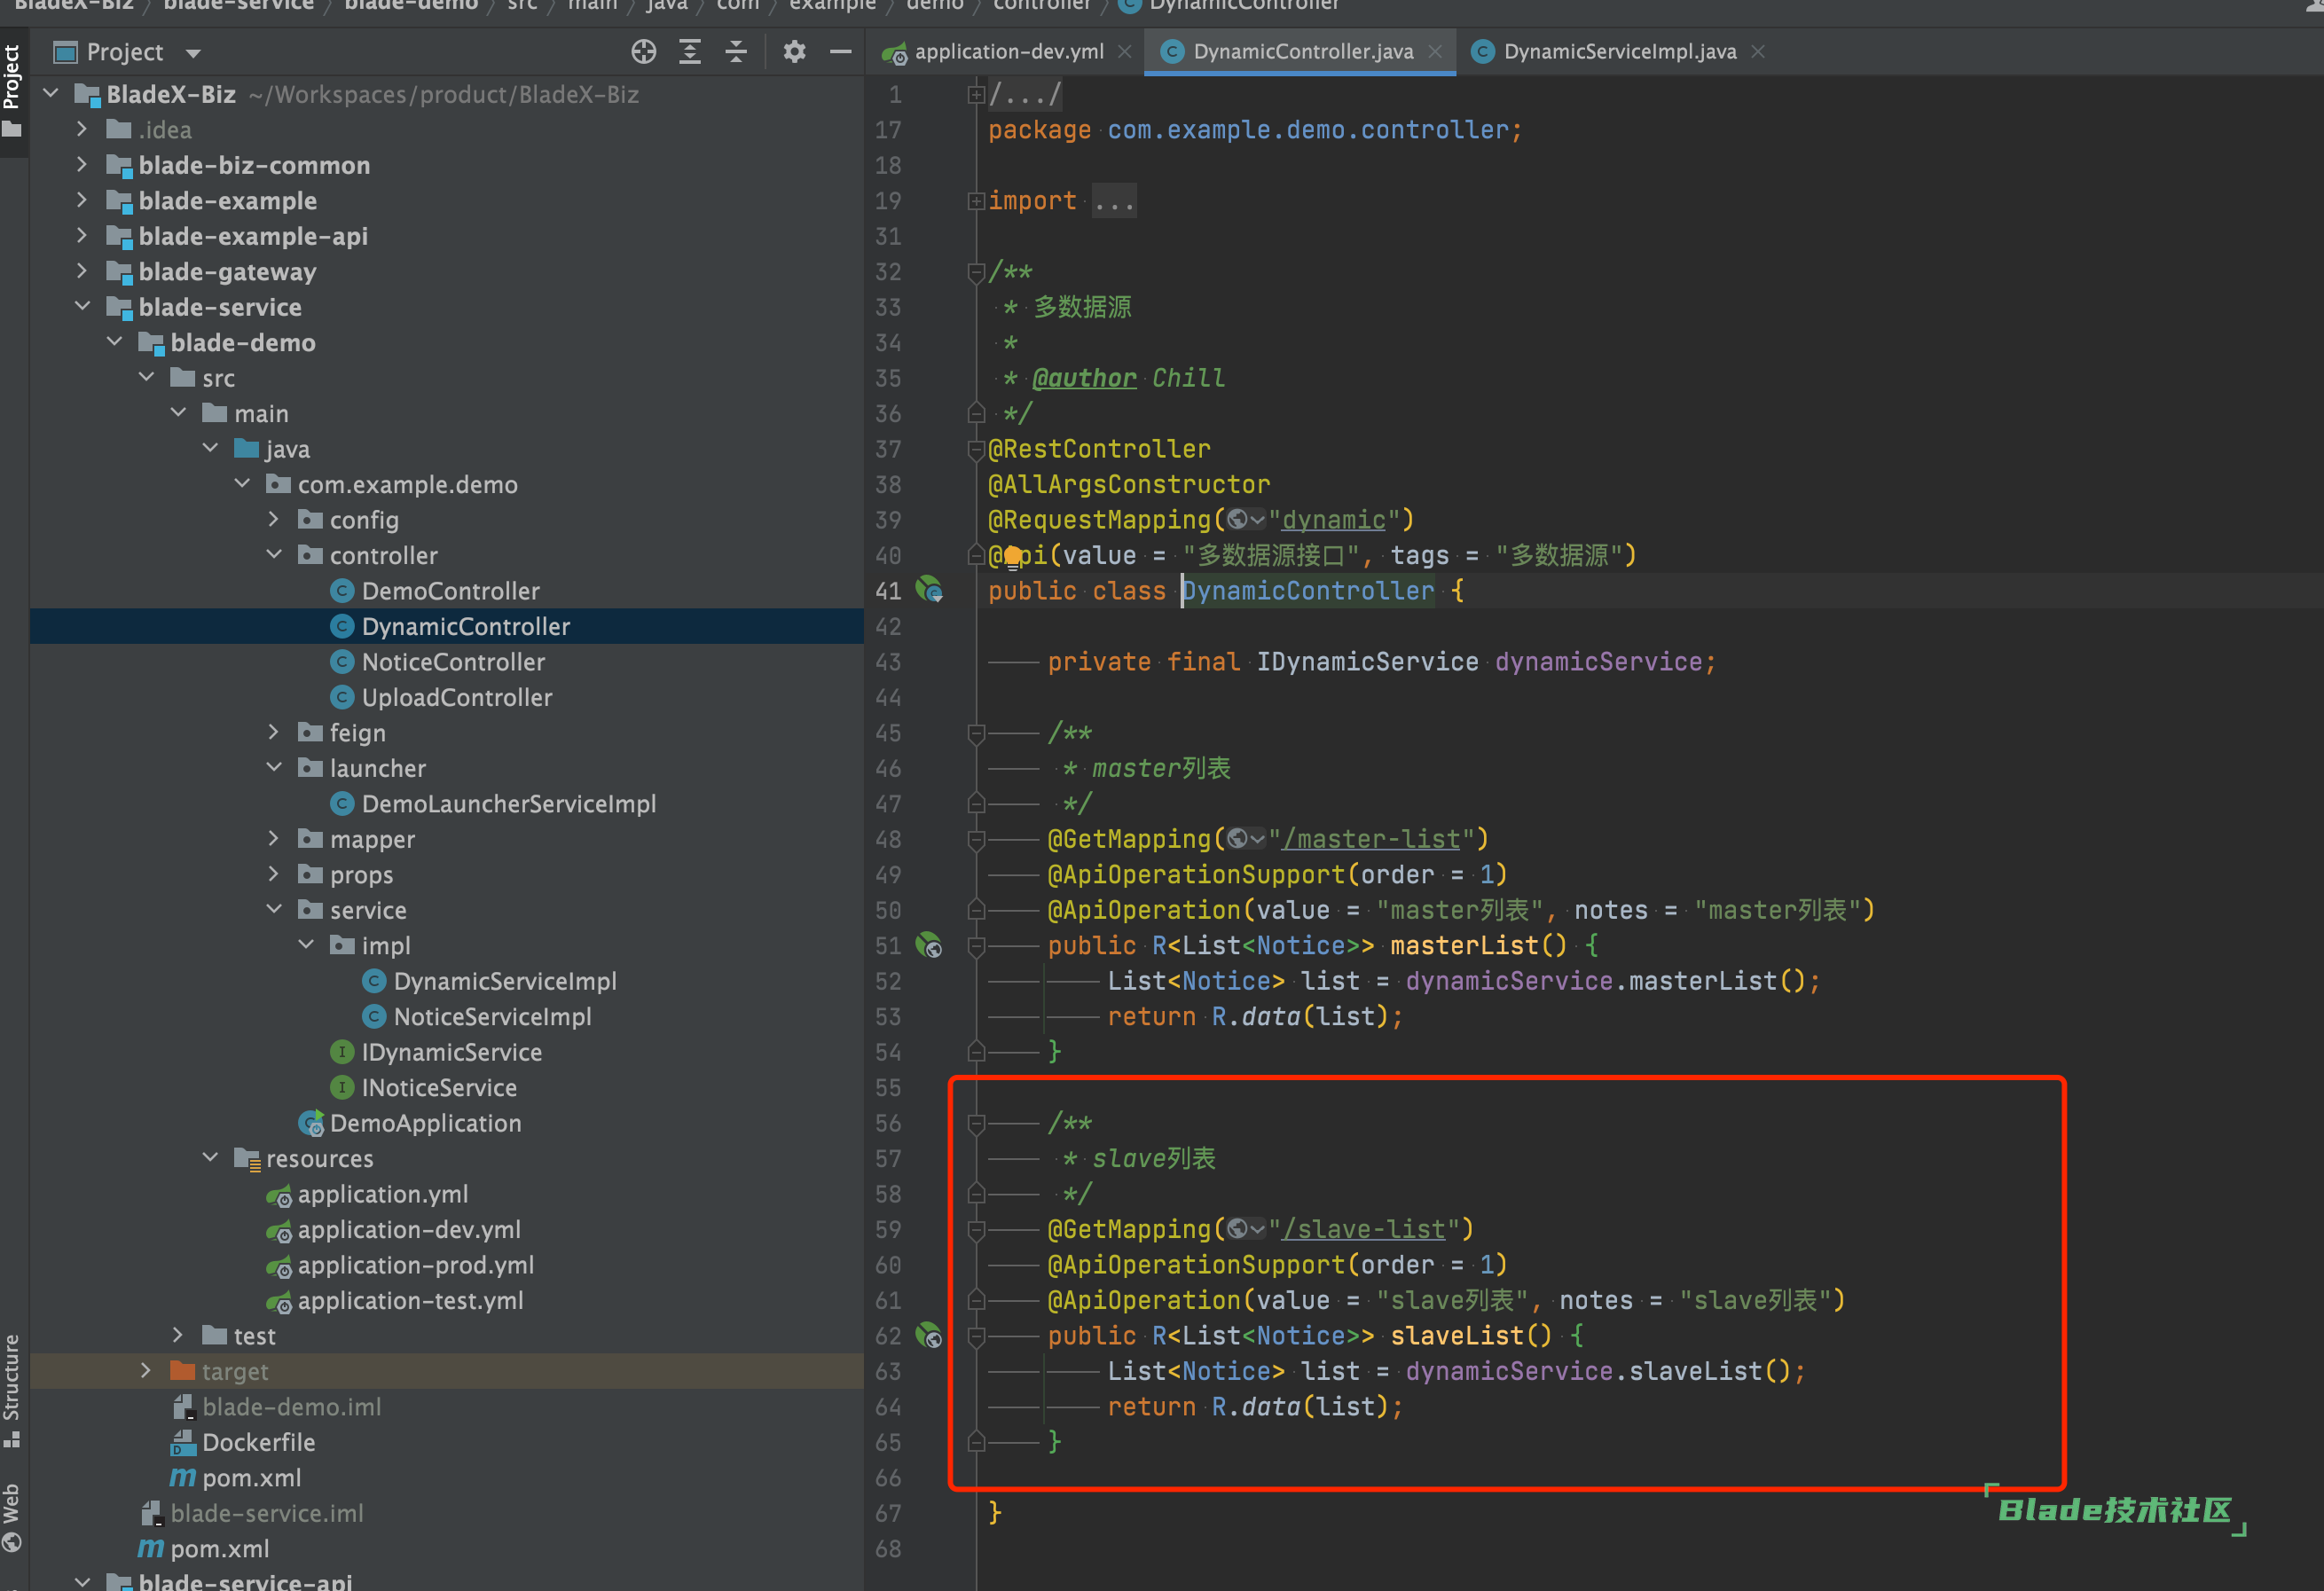Close the application-dev.yml tab
2324x1591 pixels.
coord(1125,52)
